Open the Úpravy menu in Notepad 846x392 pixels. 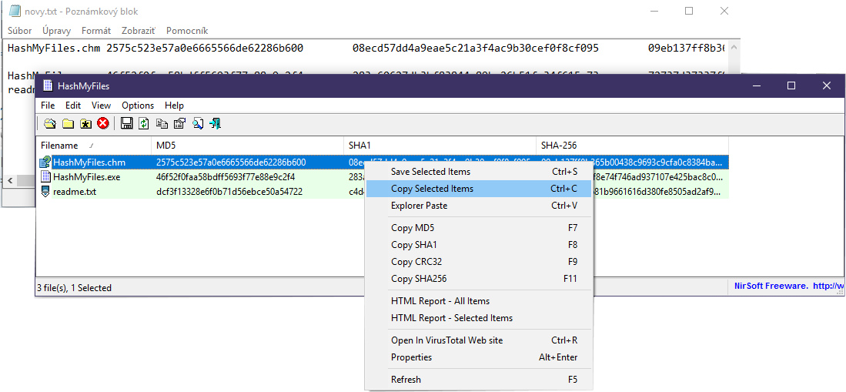(57, 31)
